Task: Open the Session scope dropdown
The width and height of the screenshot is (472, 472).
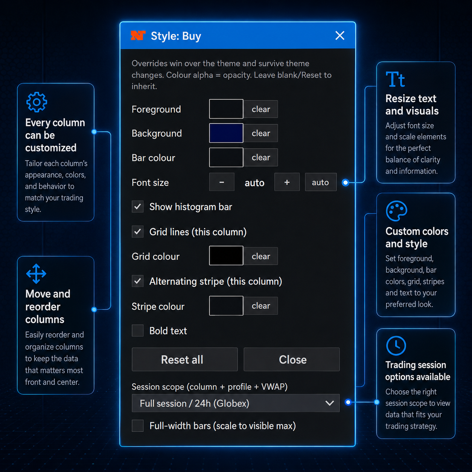Action: point(236,403)
